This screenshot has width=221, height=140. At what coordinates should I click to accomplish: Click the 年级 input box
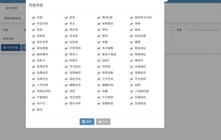coord(16,30)
